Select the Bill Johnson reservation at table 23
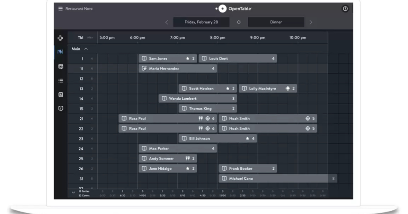408x214 pixels. (218, 138)
